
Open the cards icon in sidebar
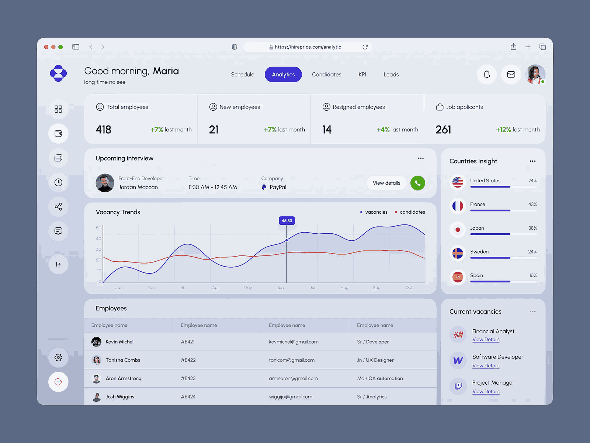point(58,158)
